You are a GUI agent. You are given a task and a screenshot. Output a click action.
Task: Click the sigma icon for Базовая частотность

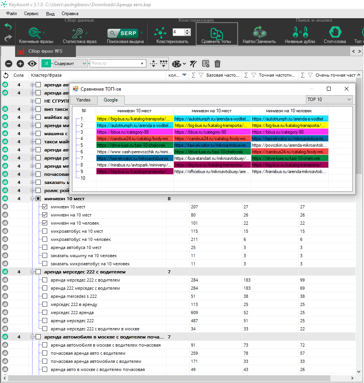click(x=194, y=75)
